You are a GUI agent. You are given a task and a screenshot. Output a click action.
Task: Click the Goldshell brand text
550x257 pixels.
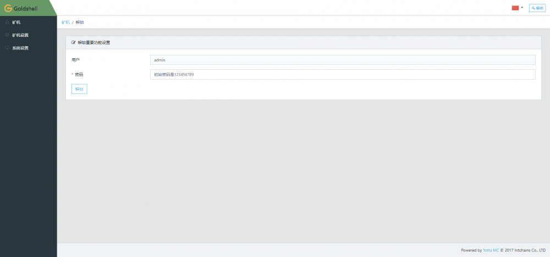coord(26,8)
